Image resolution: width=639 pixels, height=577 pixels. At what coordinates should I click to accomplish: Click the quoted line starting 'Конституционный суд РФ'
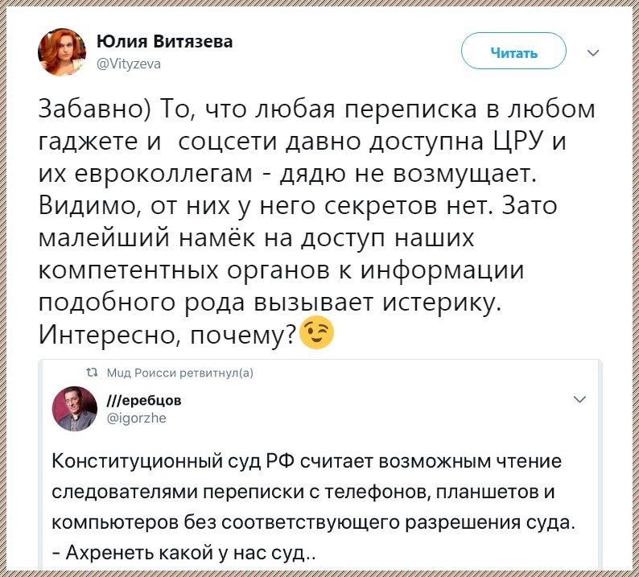coord(306,462)
